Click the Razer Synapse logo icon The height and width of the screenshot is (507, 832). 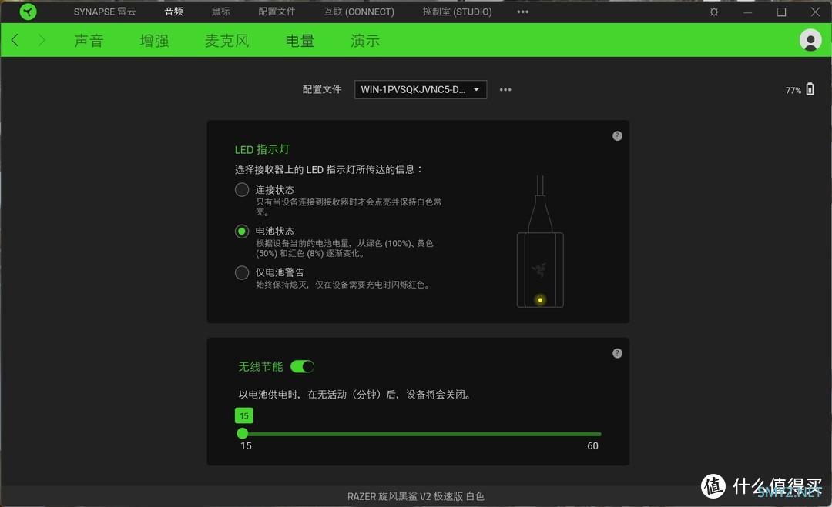point(29,12)
